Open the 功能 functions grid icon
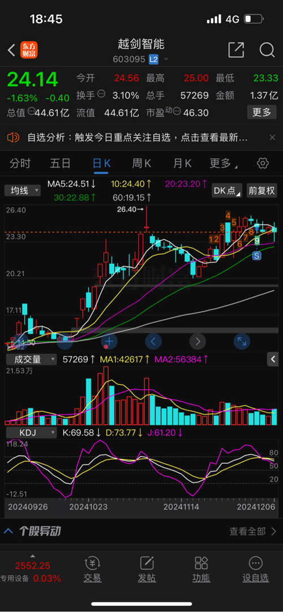This screenshot has height=612, width=283. pyautogui.click(x=201, y=570)
